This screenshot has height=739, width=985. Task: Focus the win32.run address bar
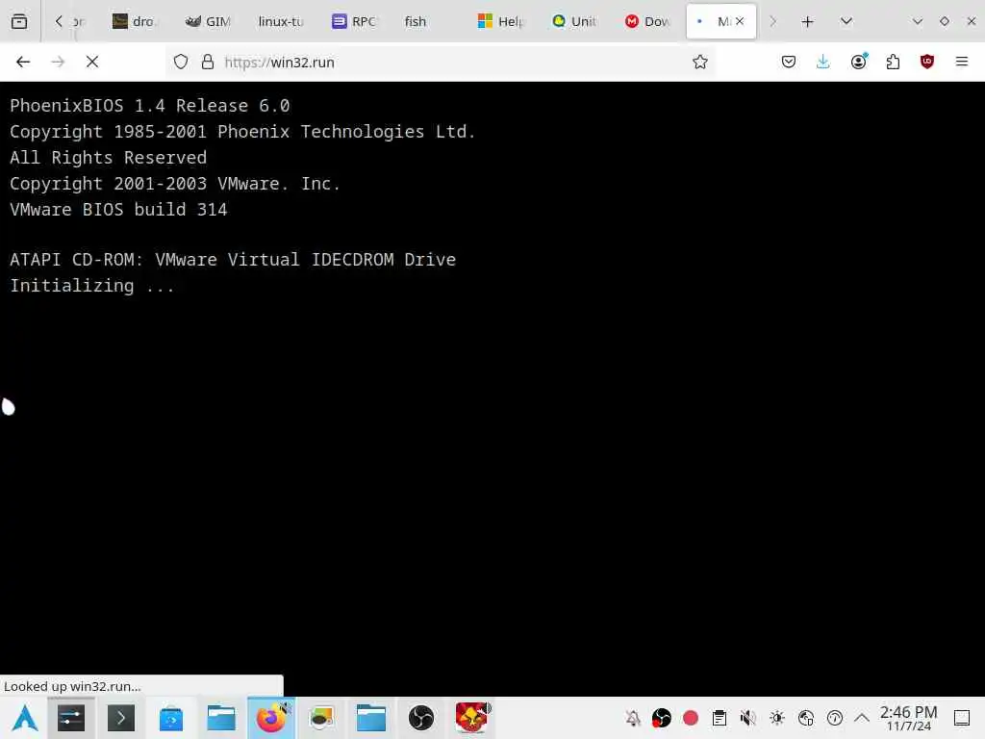440,62
